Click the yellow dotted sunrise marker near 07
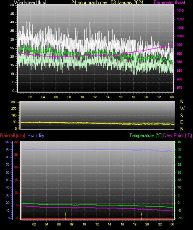Screen dimensions: 193x230 (x=65, y=215)
